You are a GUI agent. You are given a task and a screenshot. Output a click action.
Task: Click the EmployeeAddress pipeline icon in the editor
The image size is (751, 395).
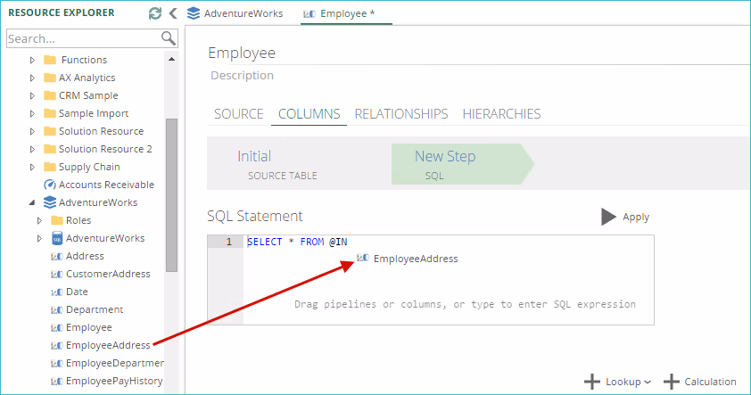[362, 259]
